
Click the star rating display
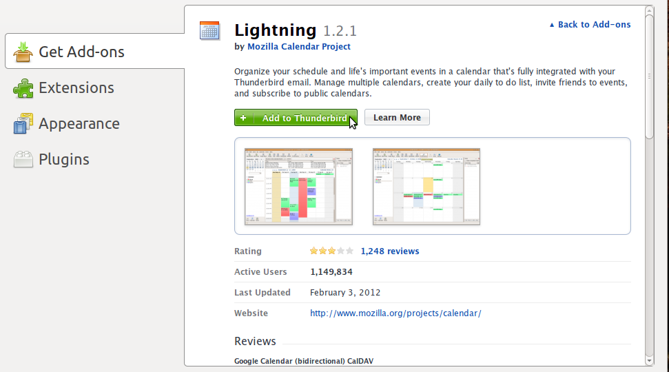(331, 251)
